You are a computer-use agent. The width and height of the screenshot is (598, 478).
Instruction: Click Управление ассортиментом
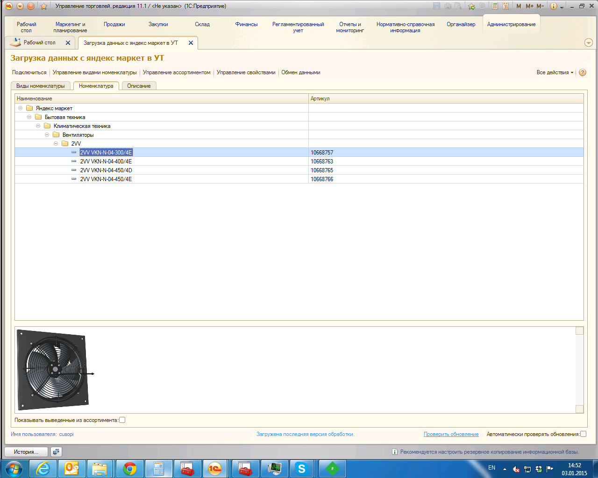(x=177, y=72)
